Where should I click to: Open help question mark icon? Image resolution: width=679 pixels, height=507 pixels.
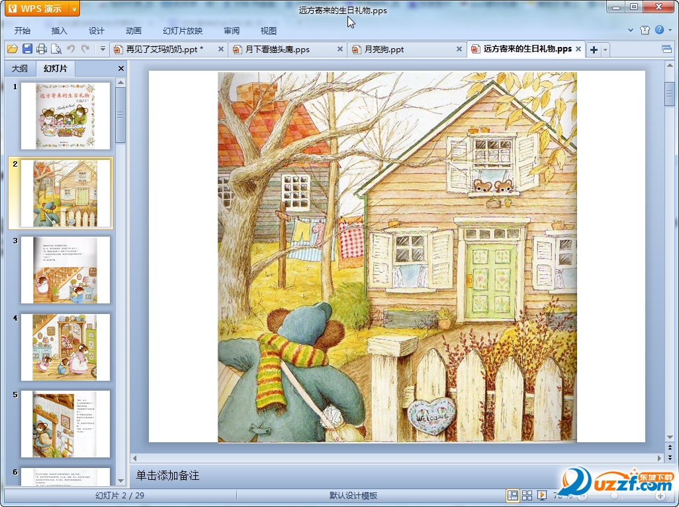click(659, 30)
